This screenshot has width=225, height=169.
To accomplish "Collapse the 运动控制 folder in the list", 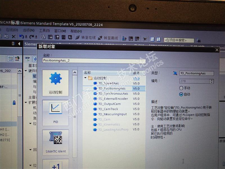I will [85, 78].
